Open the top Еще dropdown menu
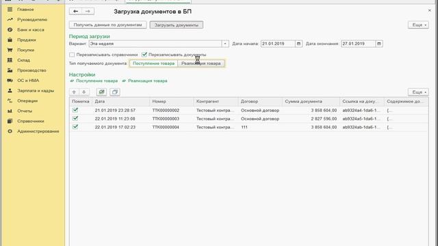 pos(418,25)
